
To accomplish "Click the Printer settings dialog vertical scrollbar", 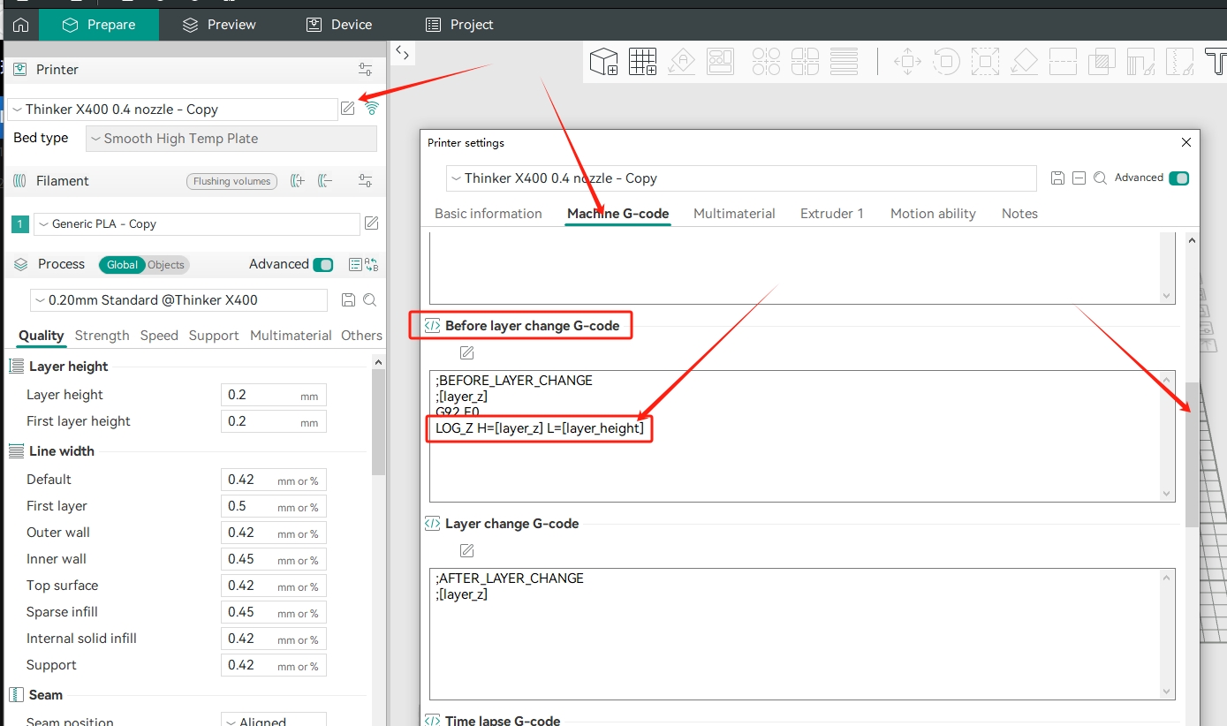I will [1193, 455].
